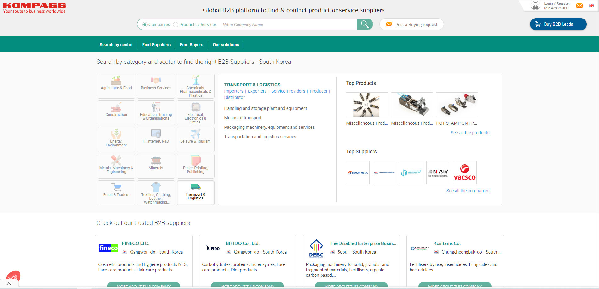Click the magnifying glass search button
This screenshot has height=289, width=599.
(365, 24)
